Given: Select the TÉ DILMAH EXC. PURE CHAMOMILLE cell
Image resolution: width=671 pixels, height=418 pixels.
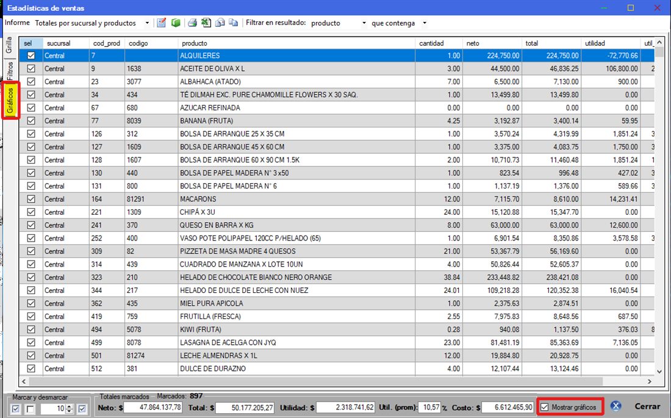Looking at the screenshot, I should pyautogui.click(x=296, y=95).
